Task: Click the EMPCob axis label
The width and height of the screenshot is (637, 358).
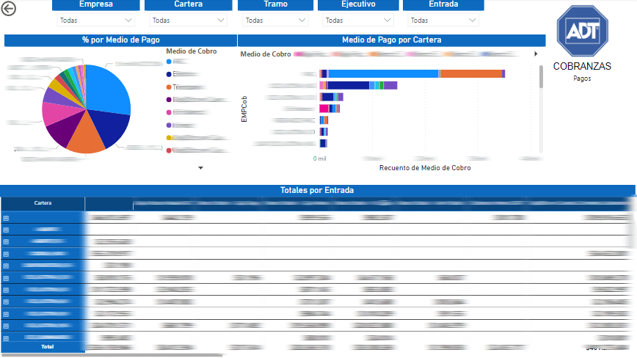Action: point(244,109)
